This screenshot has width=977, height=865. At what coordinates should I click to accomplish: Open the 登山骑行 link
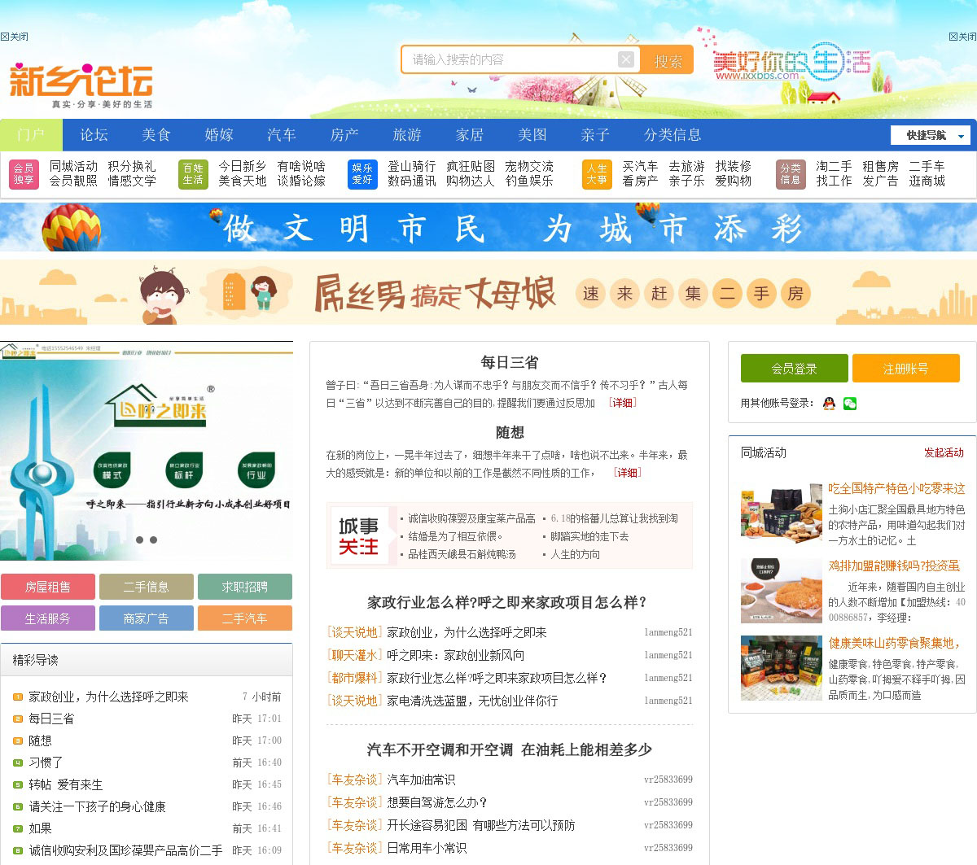pyautogui.click(x=412, y=166)
